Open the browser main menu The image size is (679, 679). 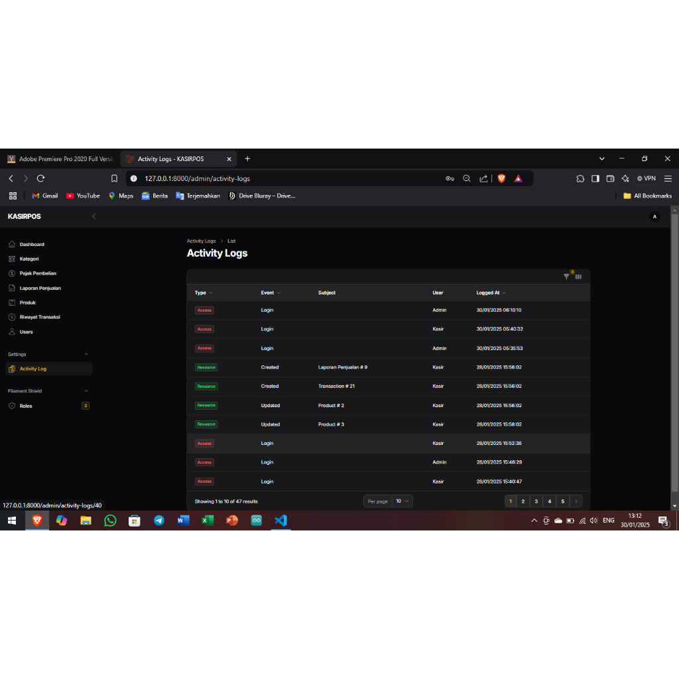[x=668, y=178]
